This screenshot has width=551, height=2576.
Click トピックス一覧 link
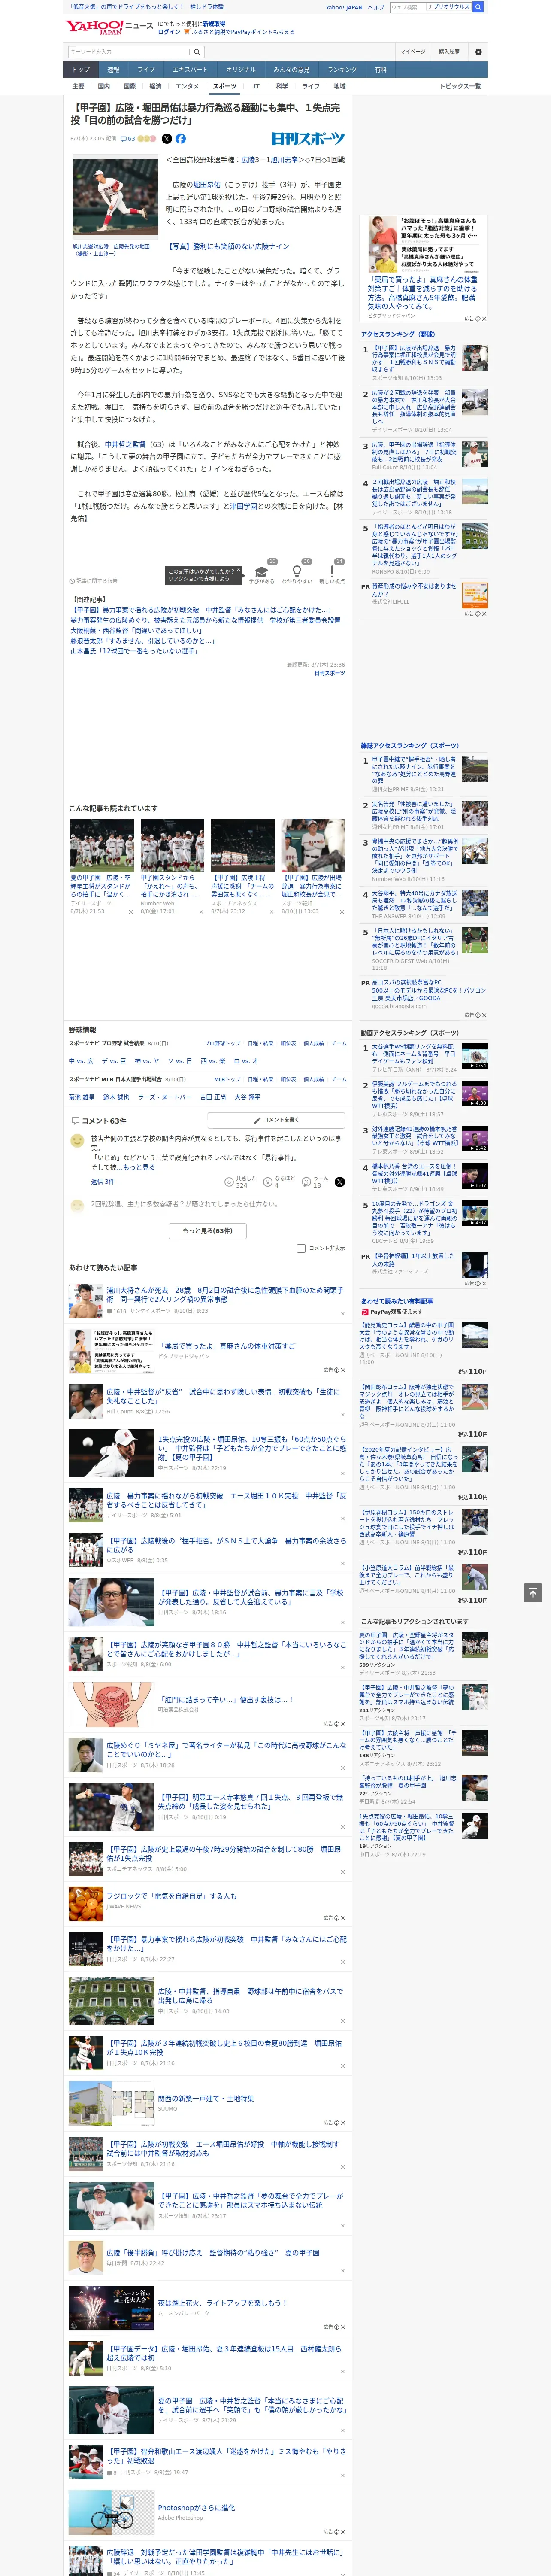[460, 86]
